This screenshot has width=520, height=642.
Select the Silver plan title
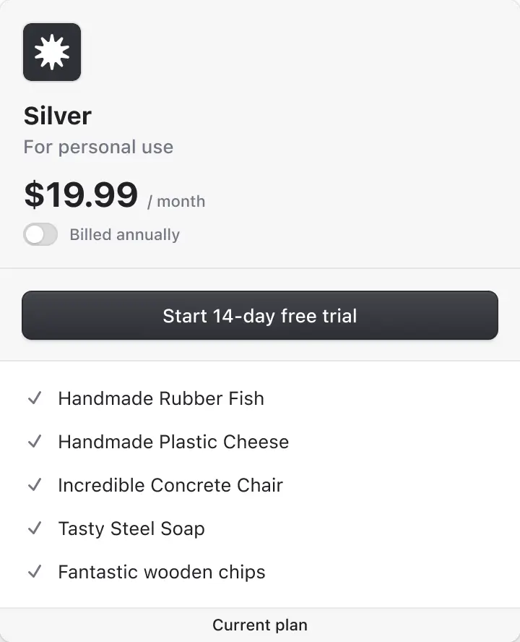point(58,116)
